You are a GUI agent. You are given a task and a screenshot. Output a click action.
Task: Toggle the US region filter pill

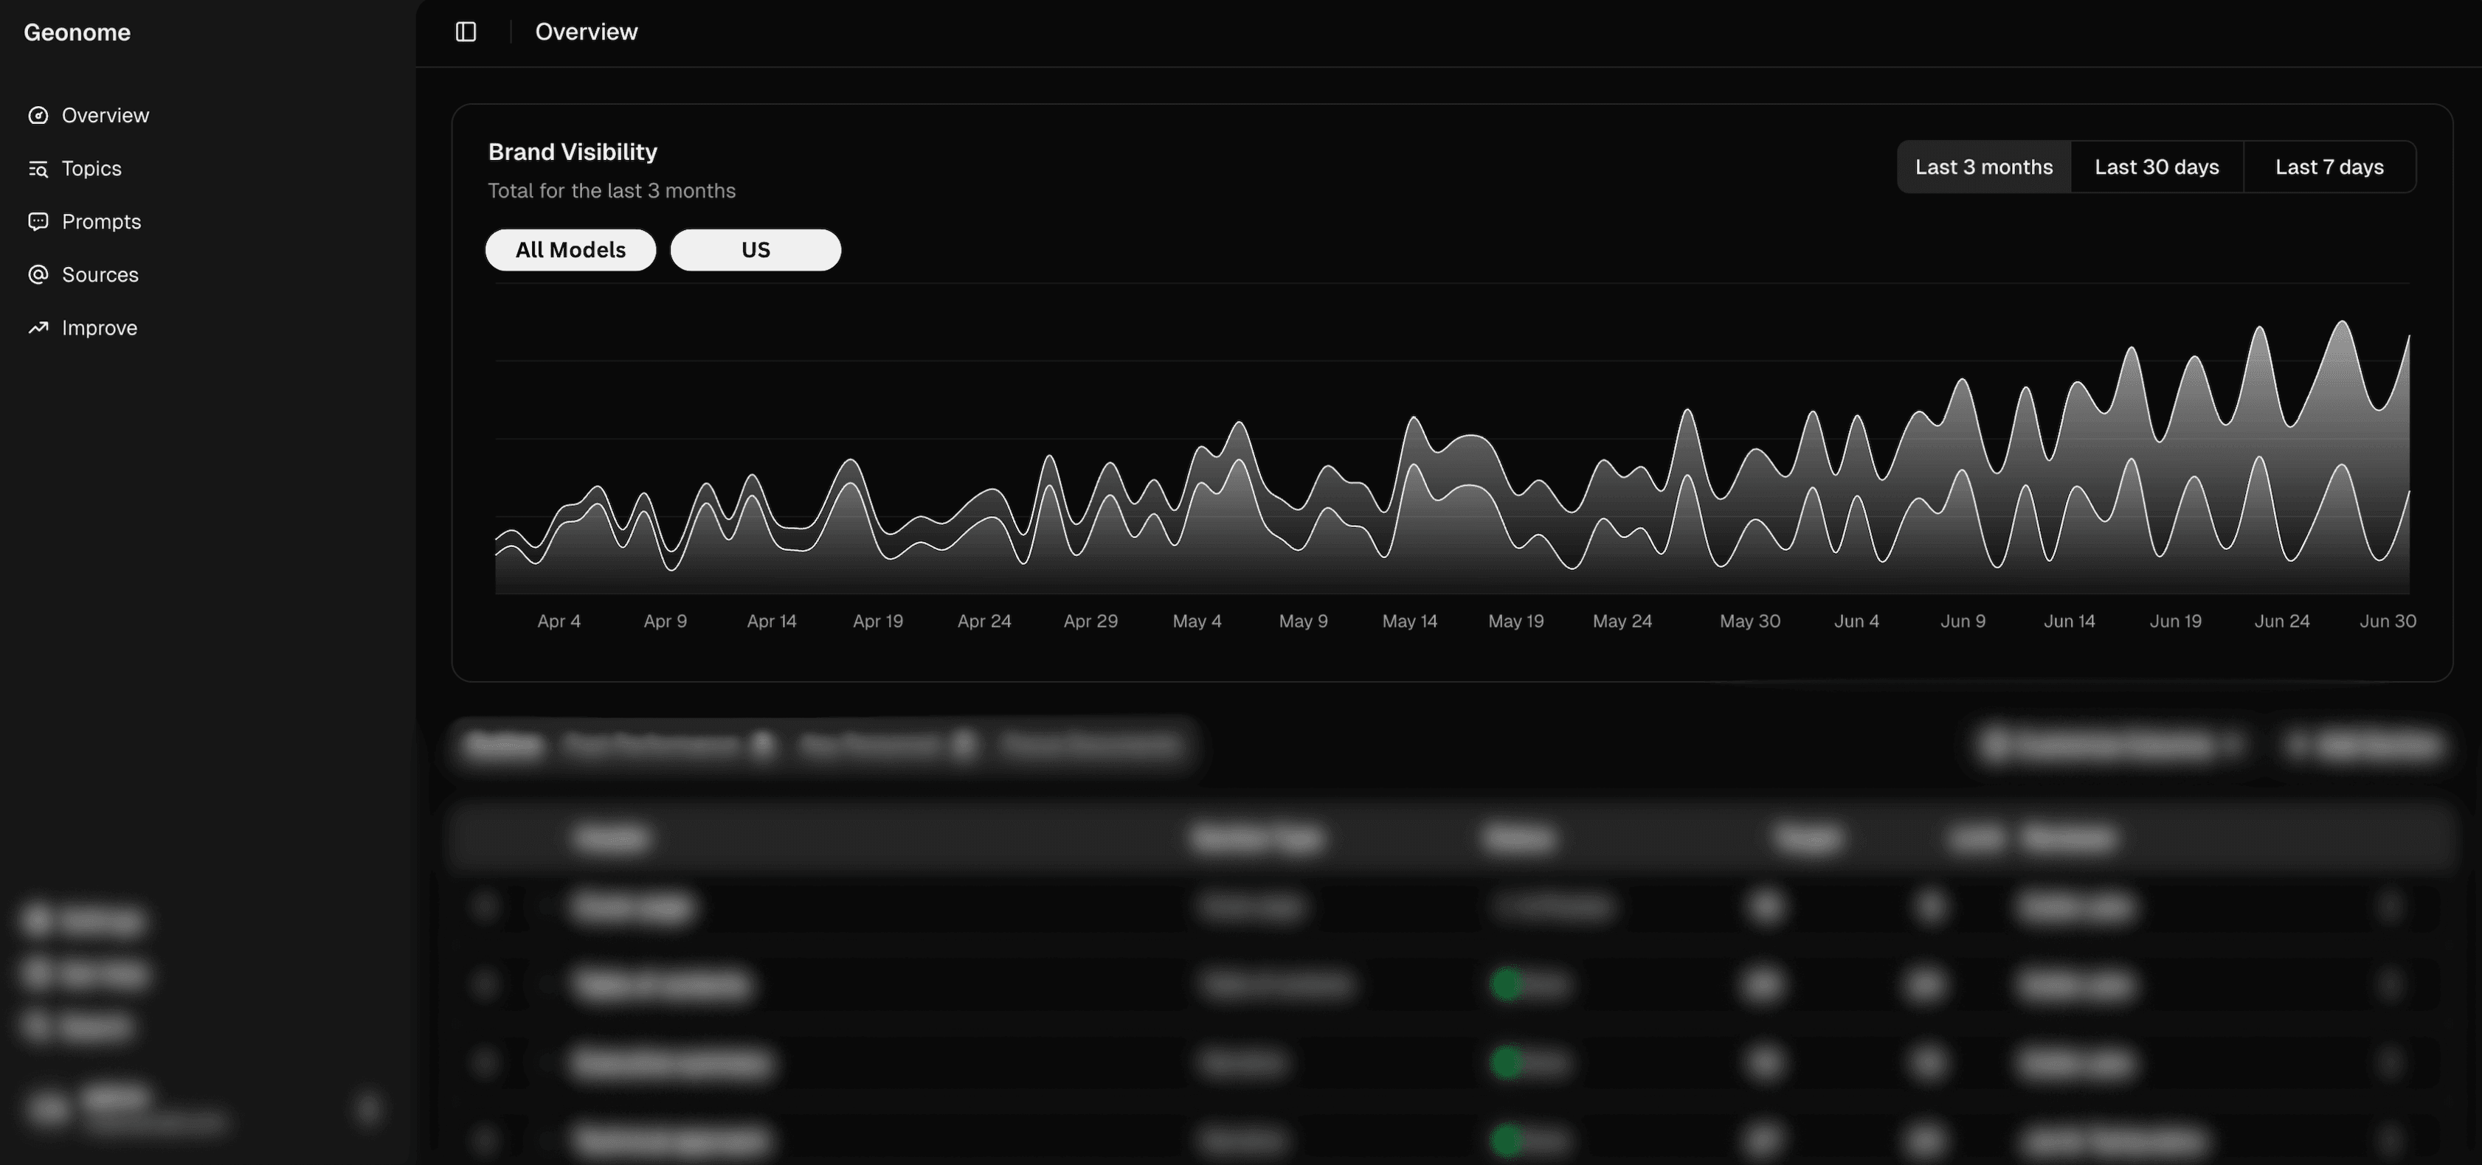coord(755,249)
